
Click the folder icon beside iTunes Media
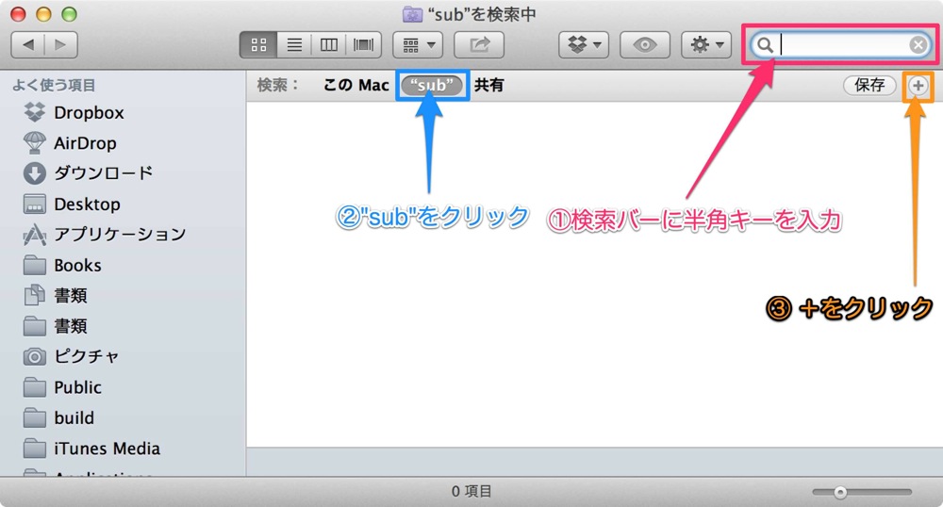pyautogui.click(x=34, y=449)
